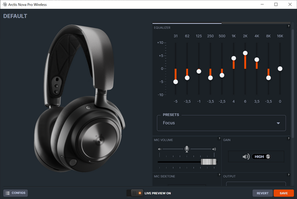Click the Gain help question mark icon

pyautogui.click(x=289, y=138)
